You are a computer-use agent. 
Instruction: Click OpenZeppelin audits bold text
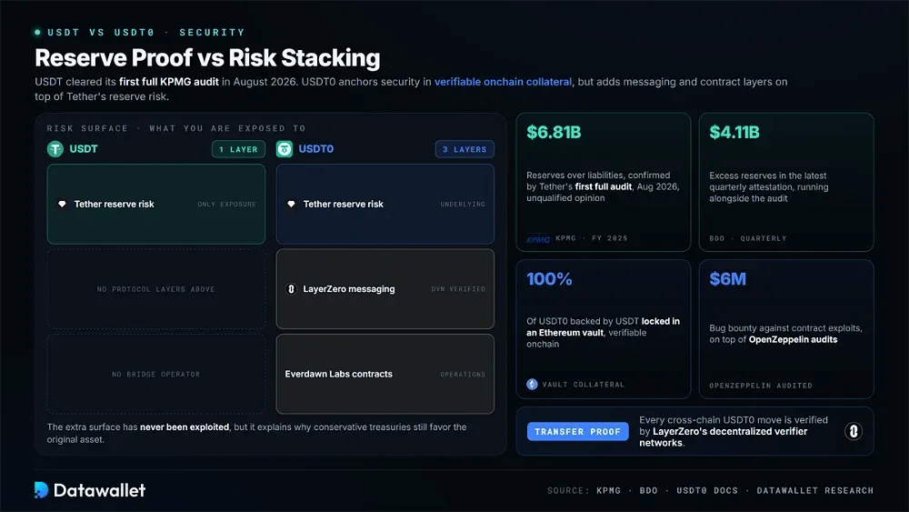click(x=793, y=339)
